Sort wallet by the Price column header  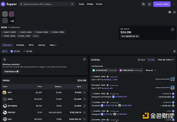(x=40, y=87)
